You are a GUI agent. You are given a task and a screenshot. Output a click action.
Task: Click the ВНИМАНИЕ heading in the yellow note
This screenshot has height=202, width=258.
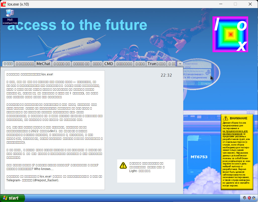(238, 118)
